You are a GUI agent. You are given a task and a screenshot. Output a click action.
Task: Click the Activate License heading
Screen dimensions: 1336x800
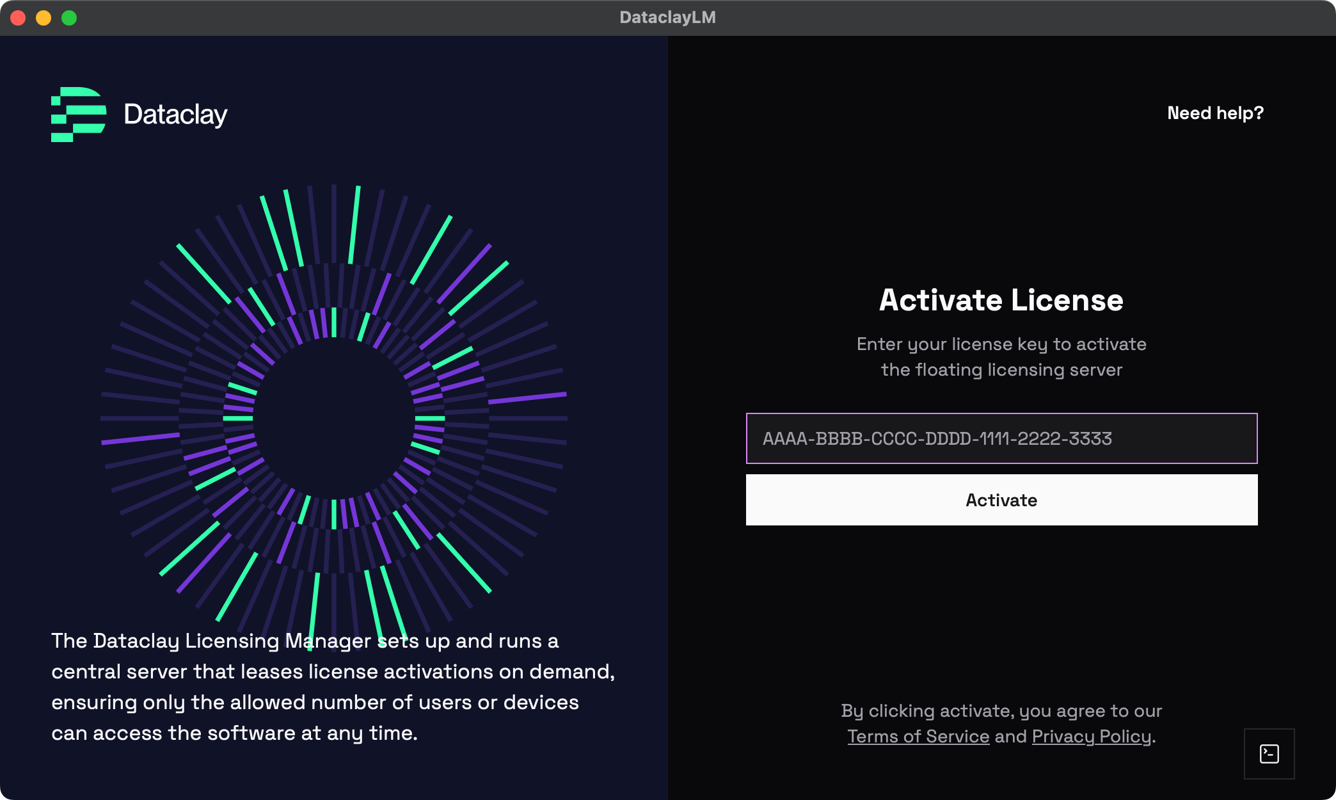(x=1001, y=300)
